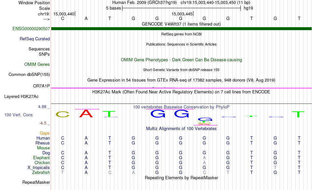The height and width of the screenshot is (190, 312).
Task: Click the SNPs track label
Action: (x=44, y=54)
